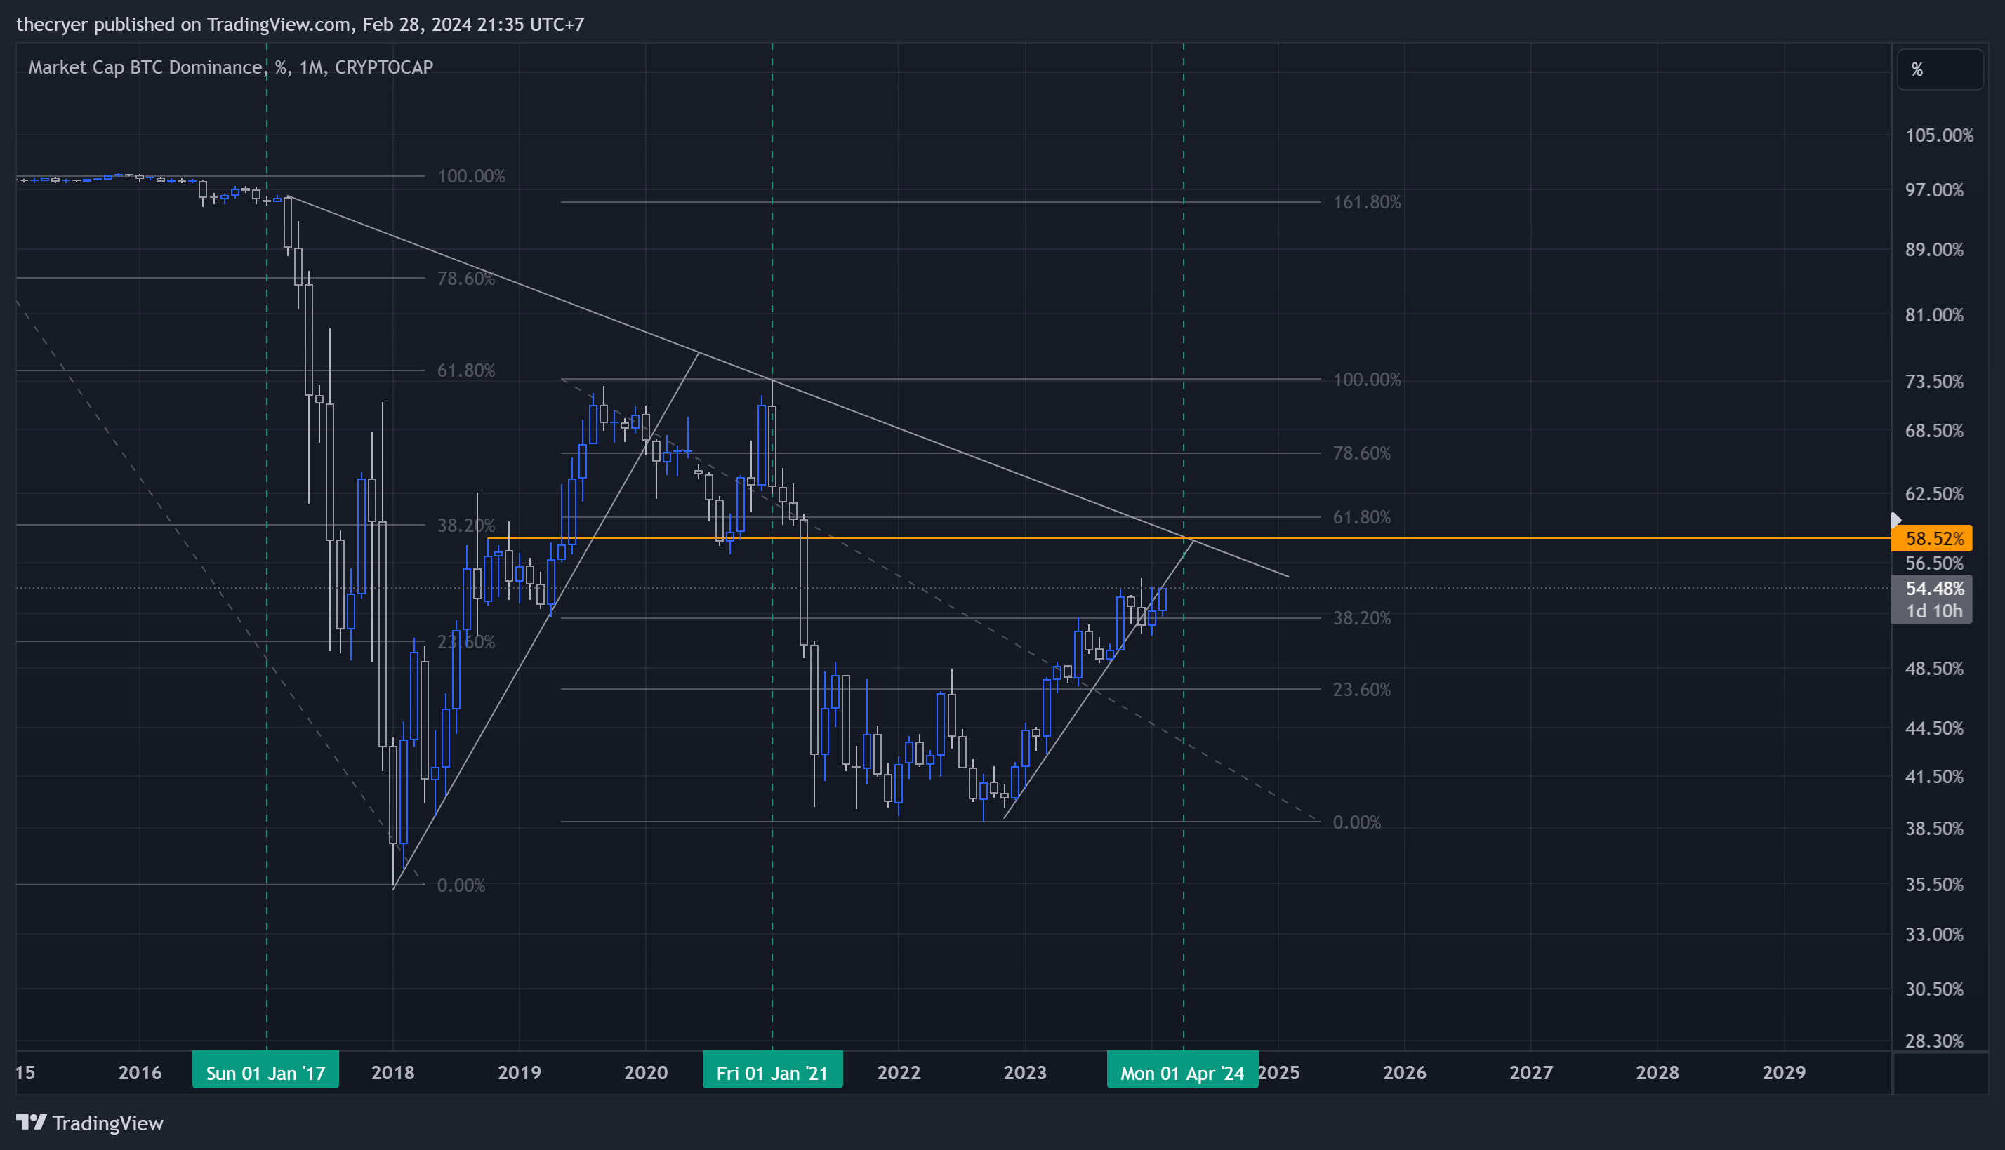The height and width of the screenshot is (1150, 2005).
Task: Click the thecryer published on TradingView.com header
Action: 300,25
